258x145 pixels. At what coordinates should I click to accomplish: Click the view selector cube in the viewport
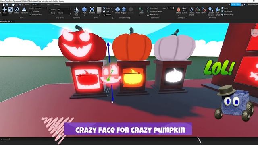(255, 33)
